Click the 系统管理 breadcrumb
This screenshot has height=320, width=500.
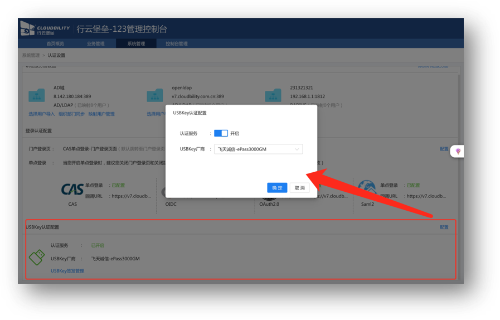pos(31,56)
